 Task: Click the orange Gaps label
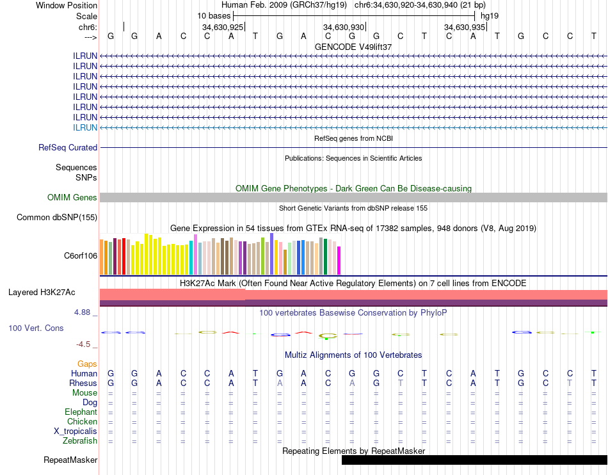click(87, 364)
